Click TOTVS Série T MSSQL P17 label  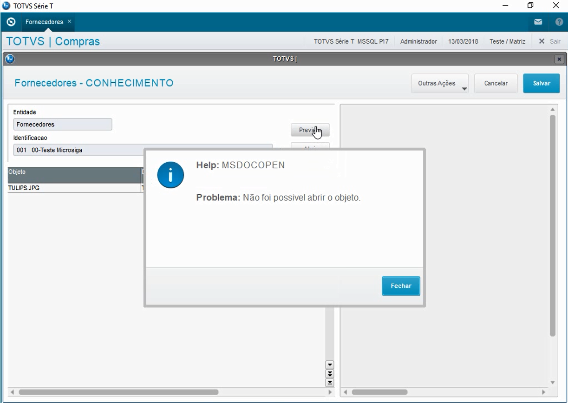click(x=351, y=41)
